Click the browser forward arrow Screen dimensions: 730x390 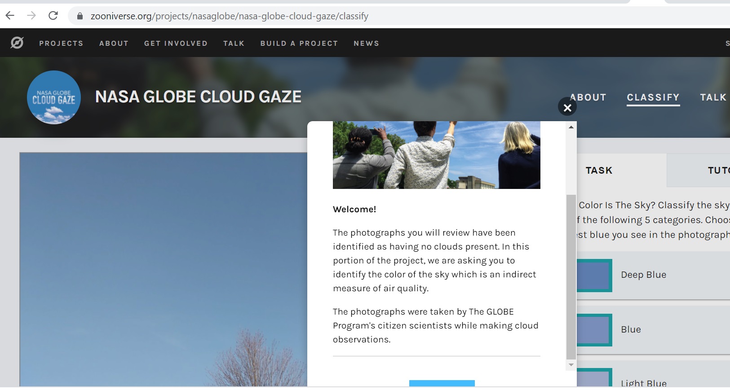[31, 16]
